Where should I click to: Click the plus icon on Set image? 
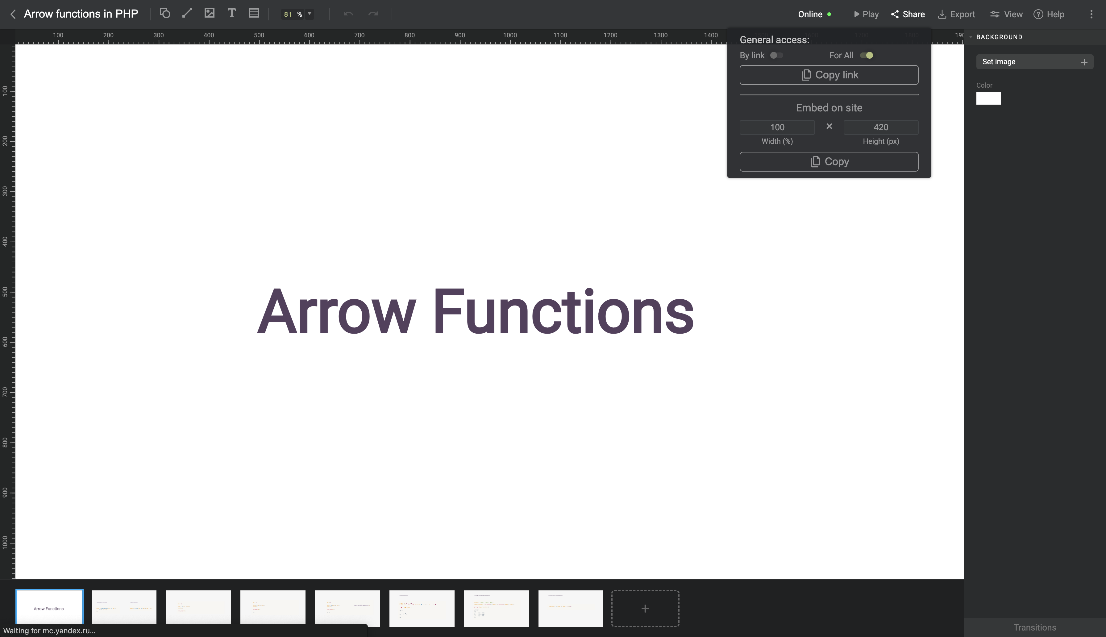coord(1084,62)
